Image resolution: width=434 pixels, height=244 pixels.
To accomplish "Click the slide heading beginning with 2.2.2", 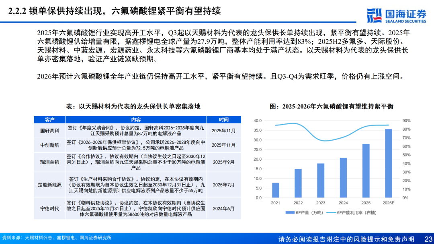I will coord(115,11).
